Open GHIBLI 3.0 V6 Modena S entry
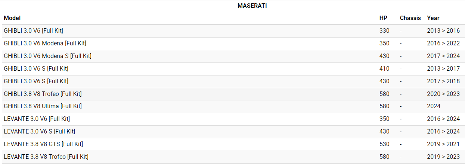 [x=47, y=56]
